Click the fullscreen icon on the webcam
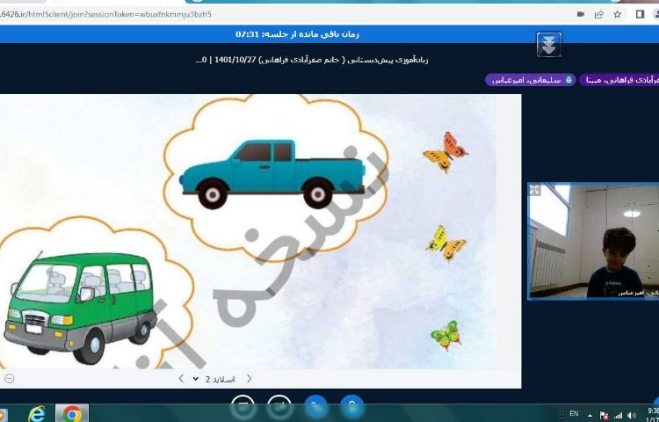659x422 pixels. [534, 190]
